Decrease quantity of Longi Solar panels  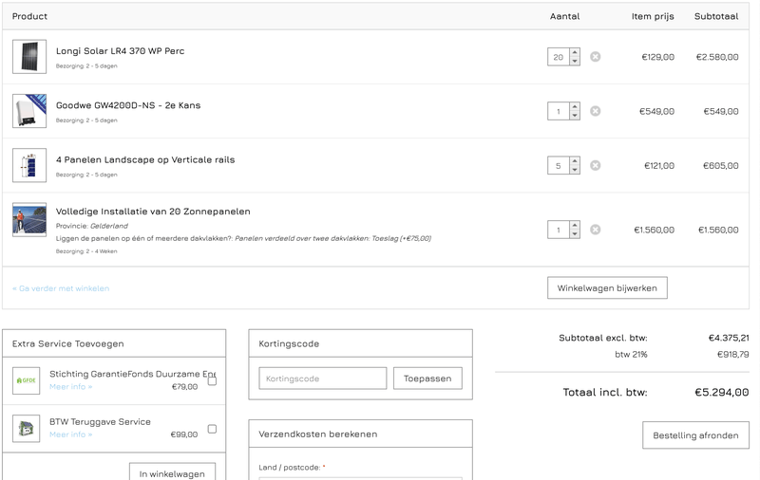575,61
